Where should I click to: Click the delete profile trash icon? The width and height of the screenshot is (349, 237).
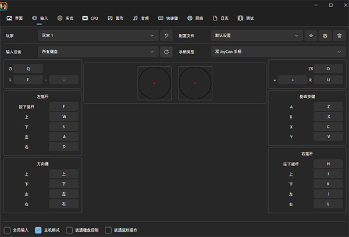pyautogui.click(x=339, y=35)
